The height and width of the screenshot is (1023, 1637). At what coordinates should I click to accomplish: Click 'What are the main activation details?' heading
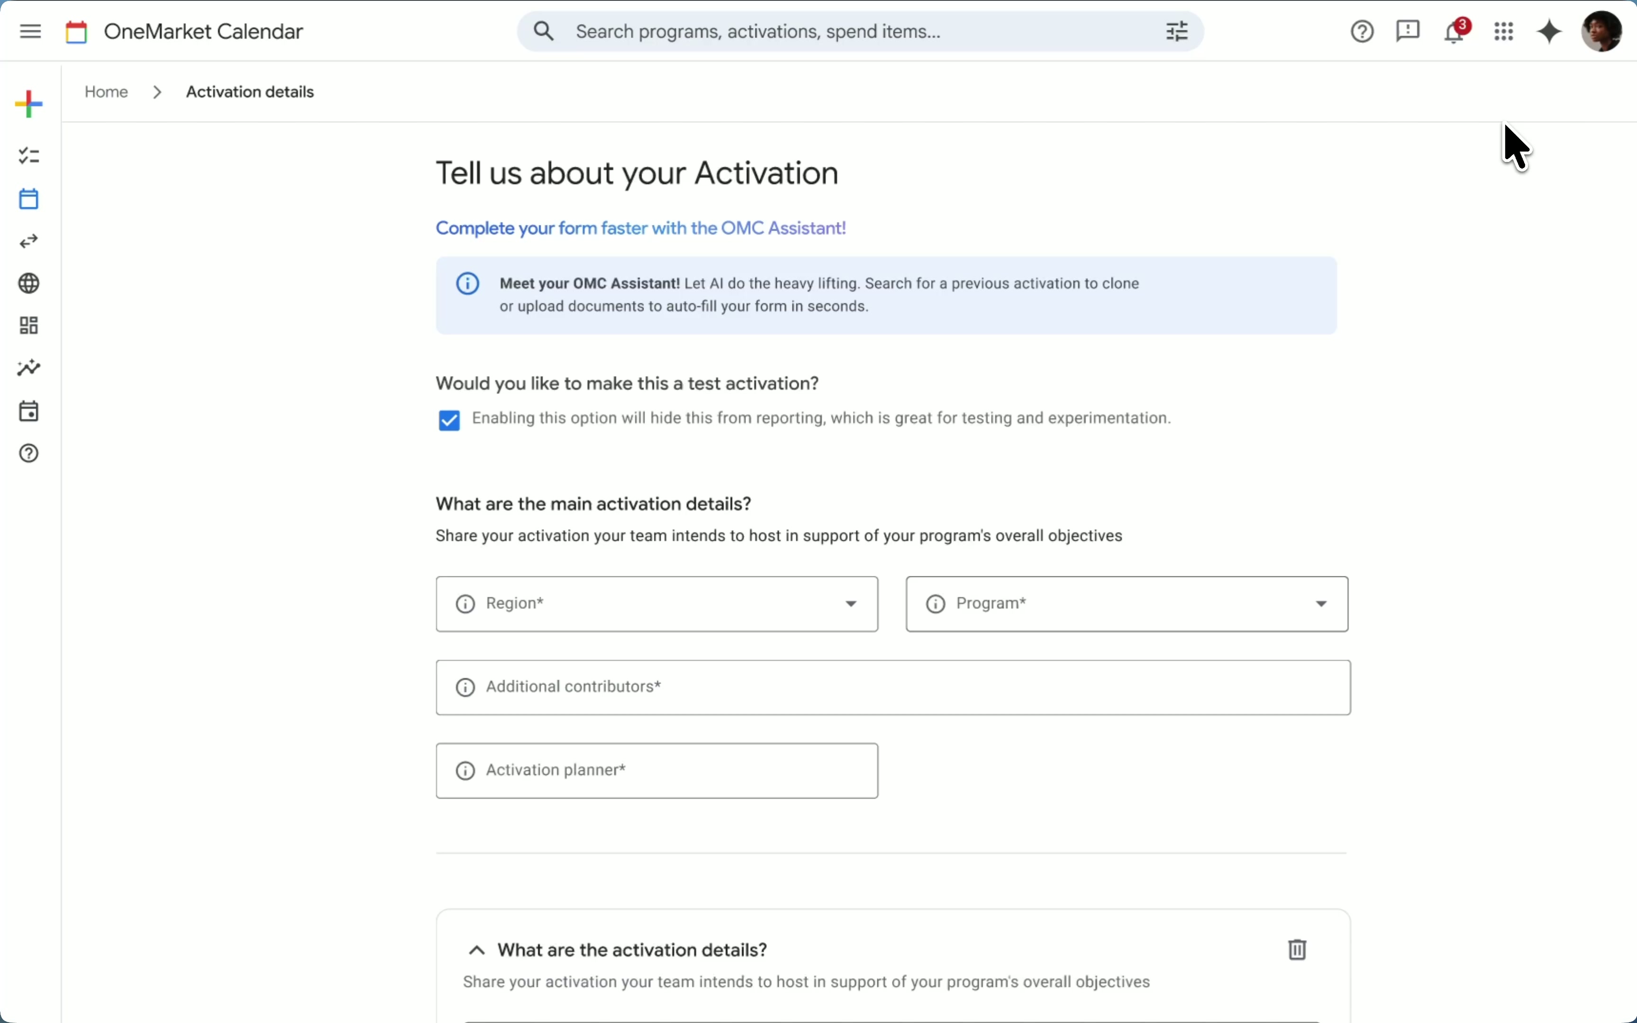click(593, 504)
